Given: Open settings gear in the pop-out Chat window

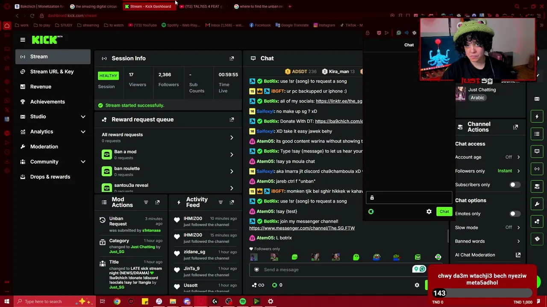Looking at the screenshot, I should pos(429,211).
